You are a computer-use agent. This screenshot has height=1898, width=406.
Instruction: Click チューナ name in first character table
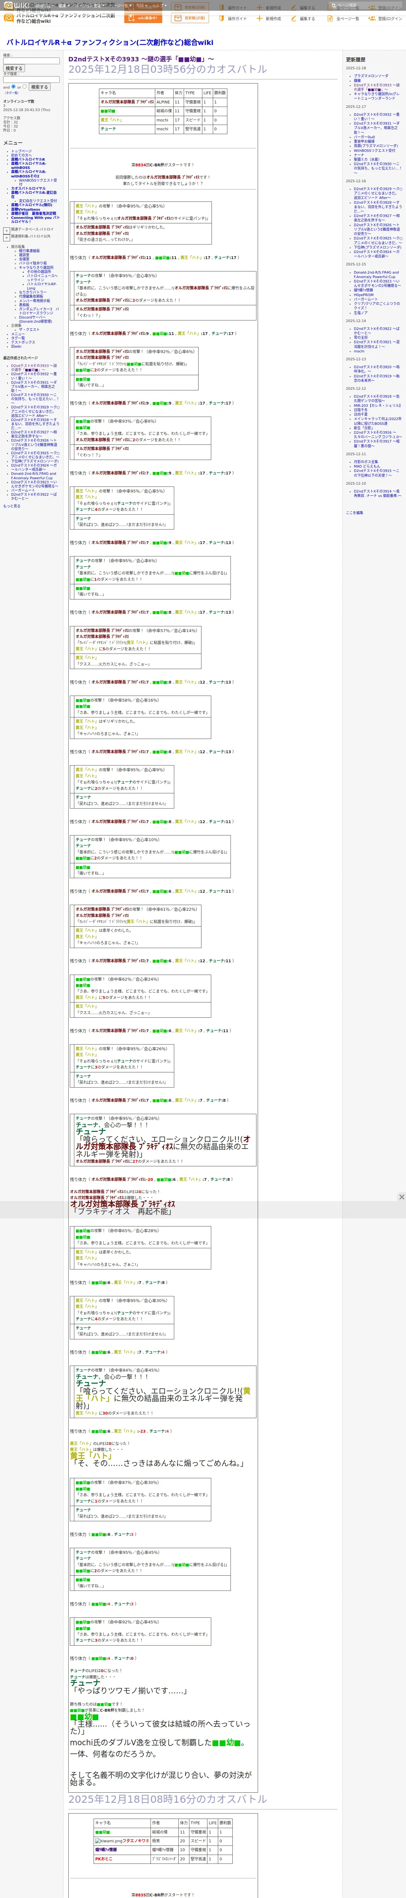[108, 129]
